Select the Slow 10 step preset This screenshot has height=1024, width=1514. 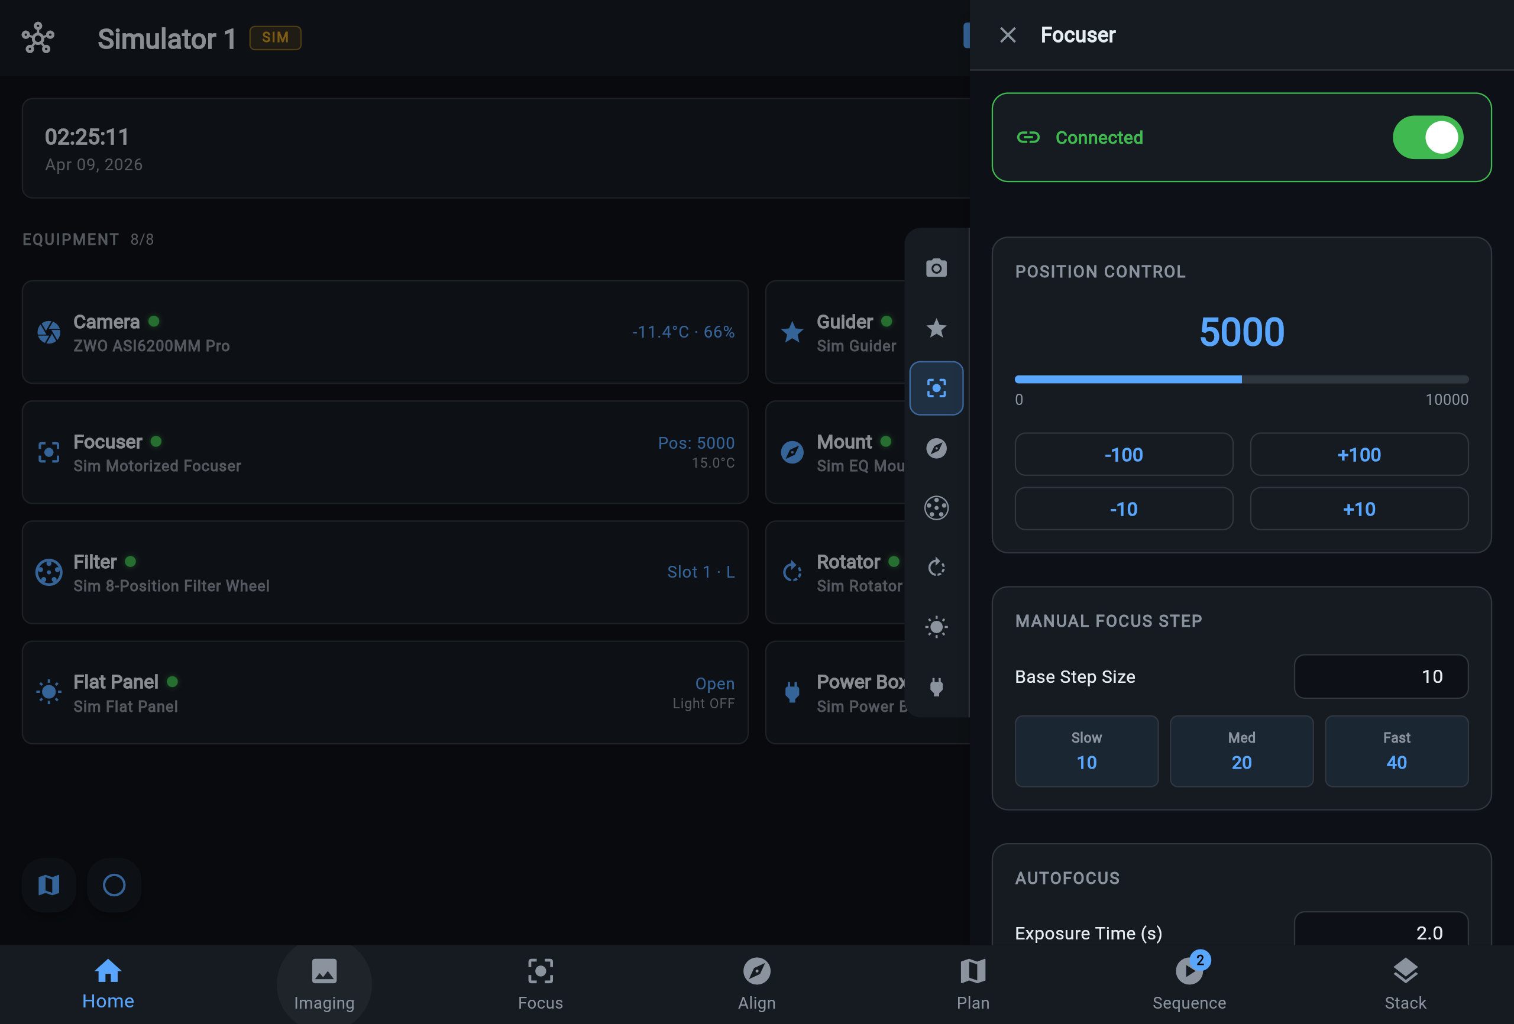coord(1086,751)
